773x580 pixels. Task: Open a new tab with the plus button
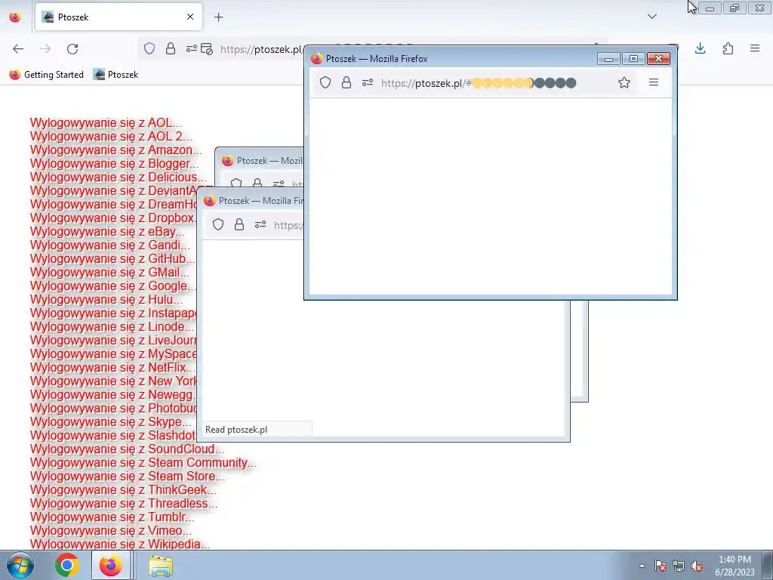click(218, 17)
